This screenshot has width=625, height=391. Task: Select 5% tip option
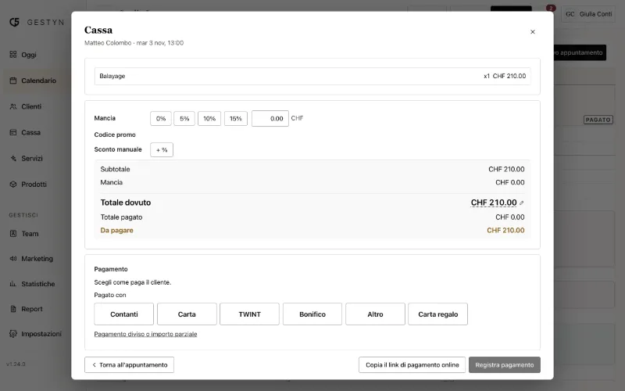tap(184, 119)
